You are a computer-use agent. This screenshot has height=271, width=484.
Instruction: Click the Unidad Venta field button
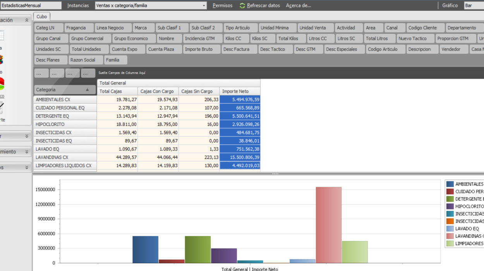pyautogui.click(x=315, y=28)
